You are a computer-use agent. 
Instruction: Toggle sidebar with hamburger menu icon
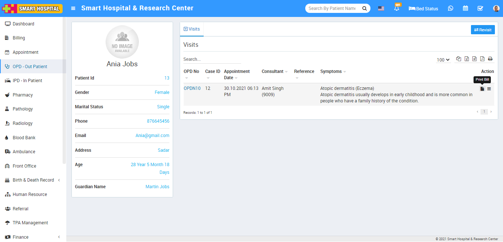pyautogui.click(x=73, y=8)
